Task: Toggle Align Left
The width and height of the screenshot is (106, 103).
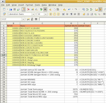Action: (x=63, y=14)
